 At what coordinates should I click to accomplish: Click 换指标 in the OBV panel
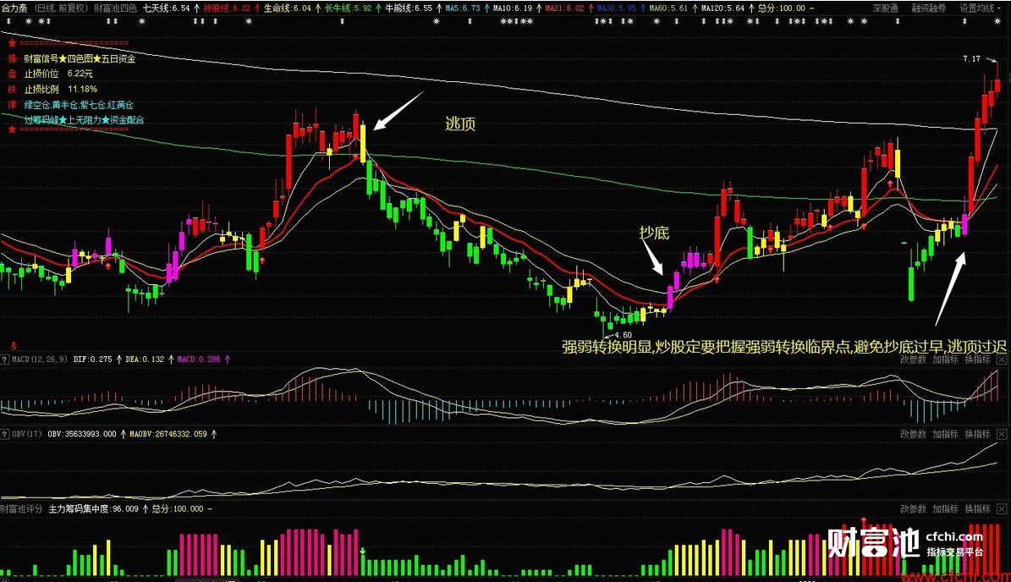pos(977,435)
